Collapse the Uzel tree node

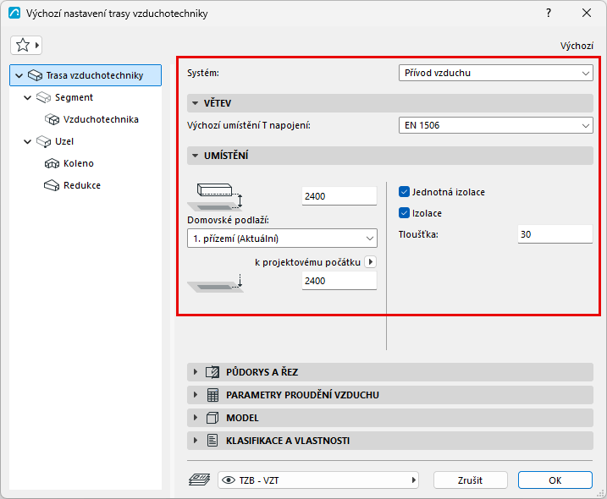click(27, 141)
